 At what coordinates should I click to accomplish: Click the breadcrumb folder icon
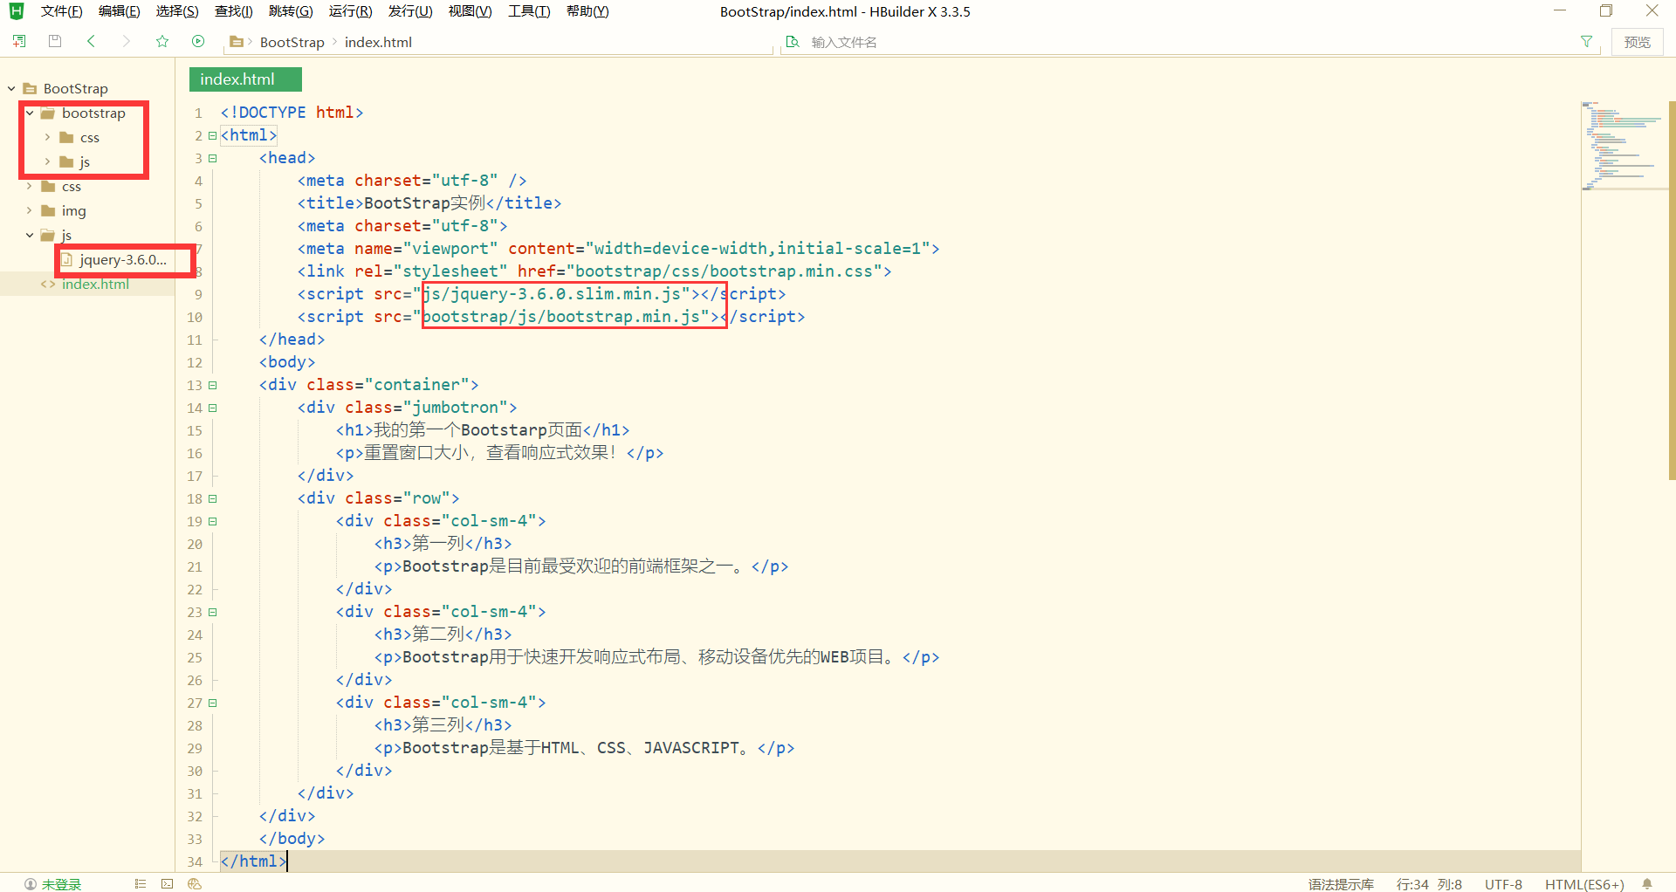tap(236, 42)
